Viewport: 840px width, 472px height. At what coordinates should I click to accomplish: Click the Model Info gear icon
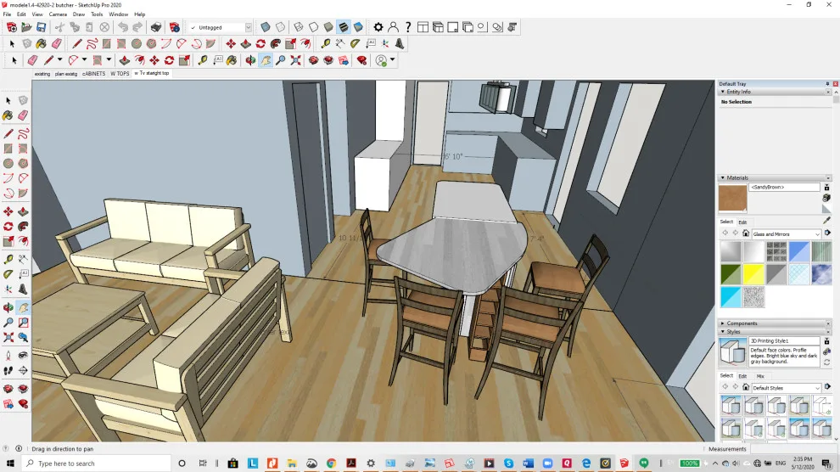[x=378, y=27]
